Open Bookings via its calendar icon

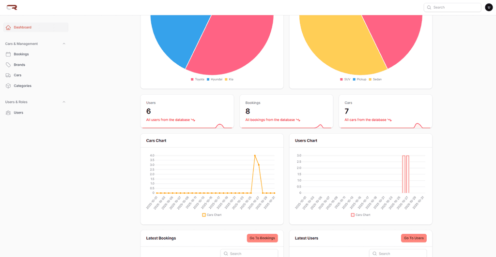pyautogui.click(x=8, y=54)
